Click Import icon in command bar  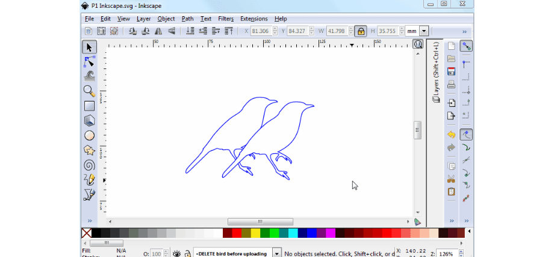coord(451,103)
